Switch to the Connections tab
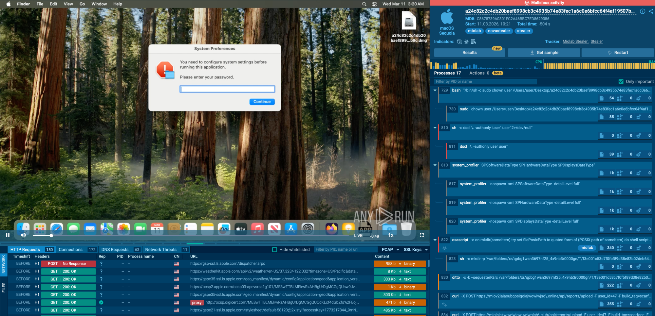This screenshot has height=316, width=655. coord(77,250)
